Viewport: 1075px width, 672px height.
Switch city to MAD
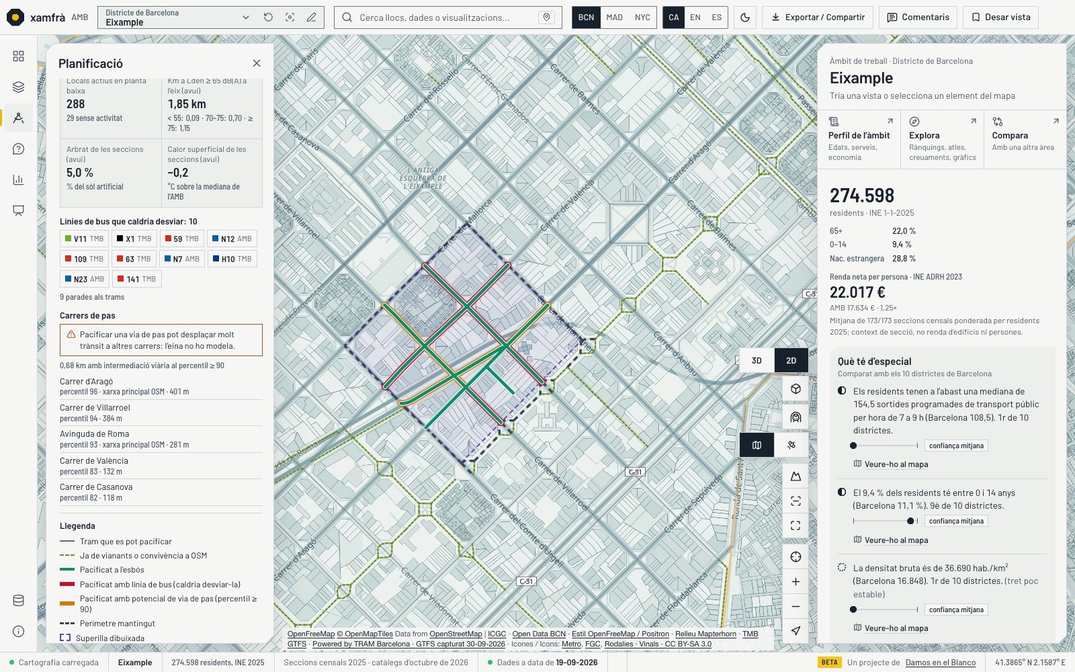(x=614, y=17)
